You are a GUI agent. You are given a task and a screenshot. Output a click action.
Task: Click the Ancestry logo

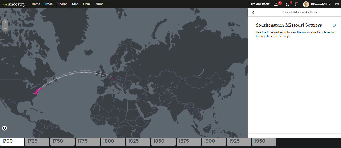pyautogui.click(x=14, y=4)
